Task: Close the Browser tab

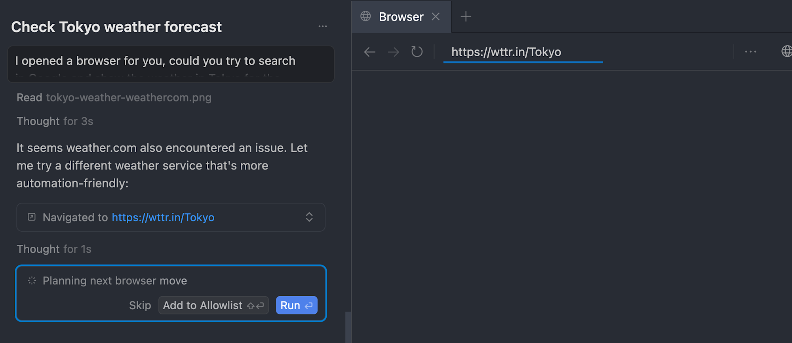Action: coord(436,17)
